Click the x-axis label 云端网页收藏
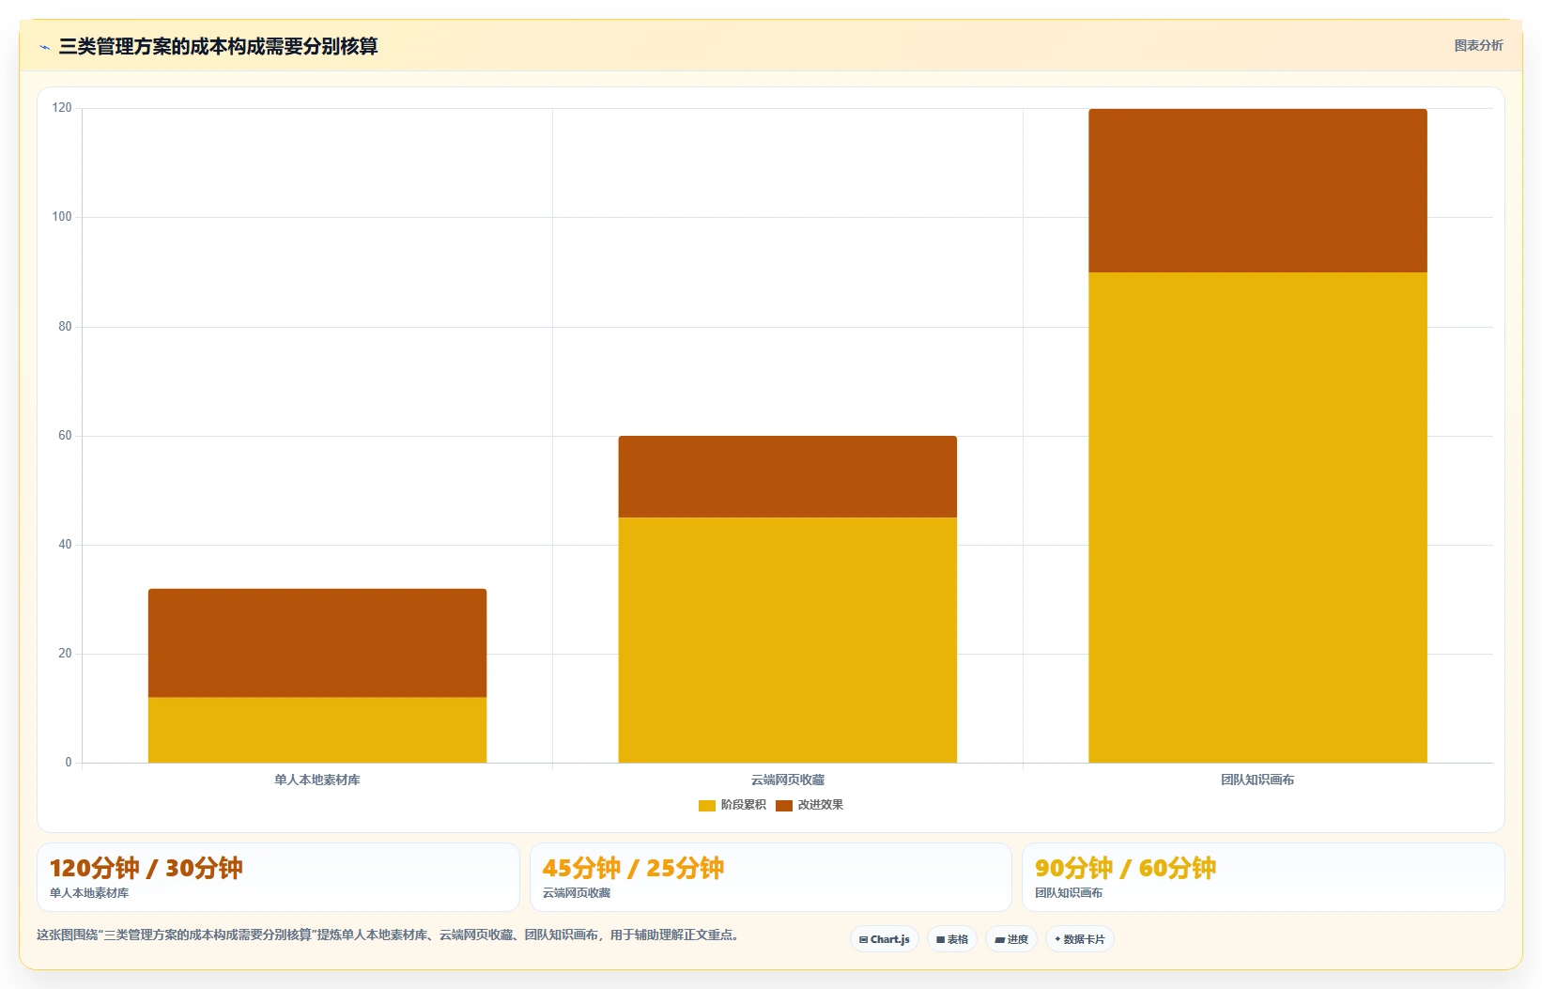 click(787, 780)
